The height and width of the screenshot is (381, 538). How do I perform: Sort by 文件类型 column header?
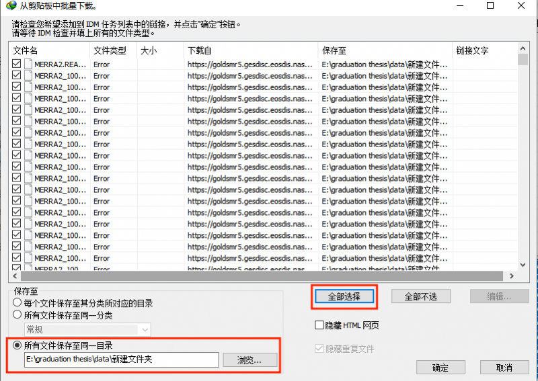[111, 50]
